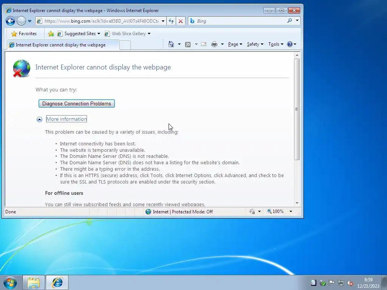Expand the address bar autocomplete dropdown
Screen dimensions: 387x290
(x=163, y=21)
